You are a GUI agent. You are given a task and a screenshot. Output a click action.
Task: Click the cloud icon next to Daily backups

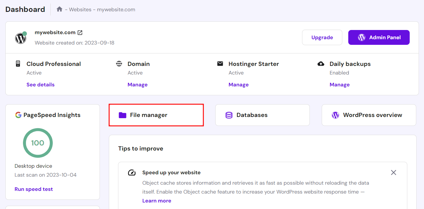click(321, 63)
